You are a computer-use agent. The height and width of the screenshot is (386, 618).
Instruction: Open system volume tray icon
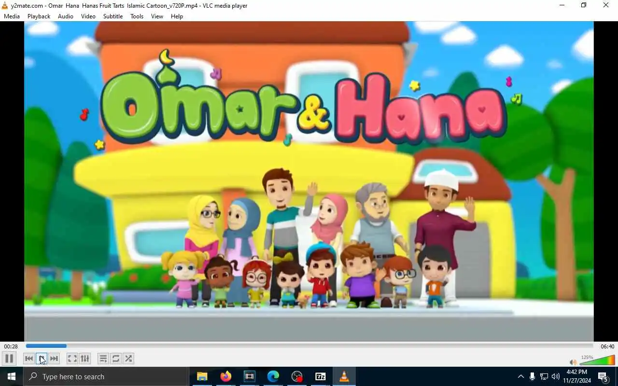[x=556, y=376]
